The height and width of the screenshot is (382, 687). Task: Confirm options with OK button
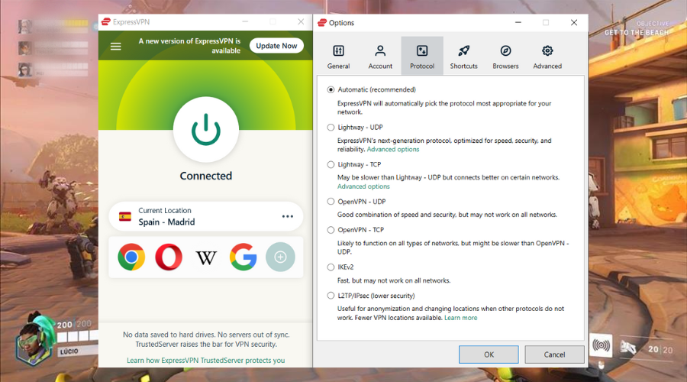[x=489, y=354]
